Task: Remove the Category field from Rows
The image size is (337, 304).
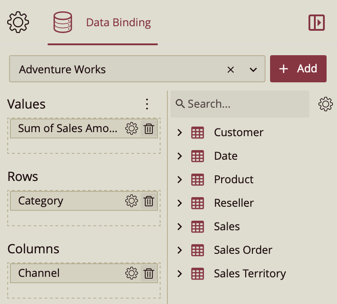Action: [x=149, y=201]
